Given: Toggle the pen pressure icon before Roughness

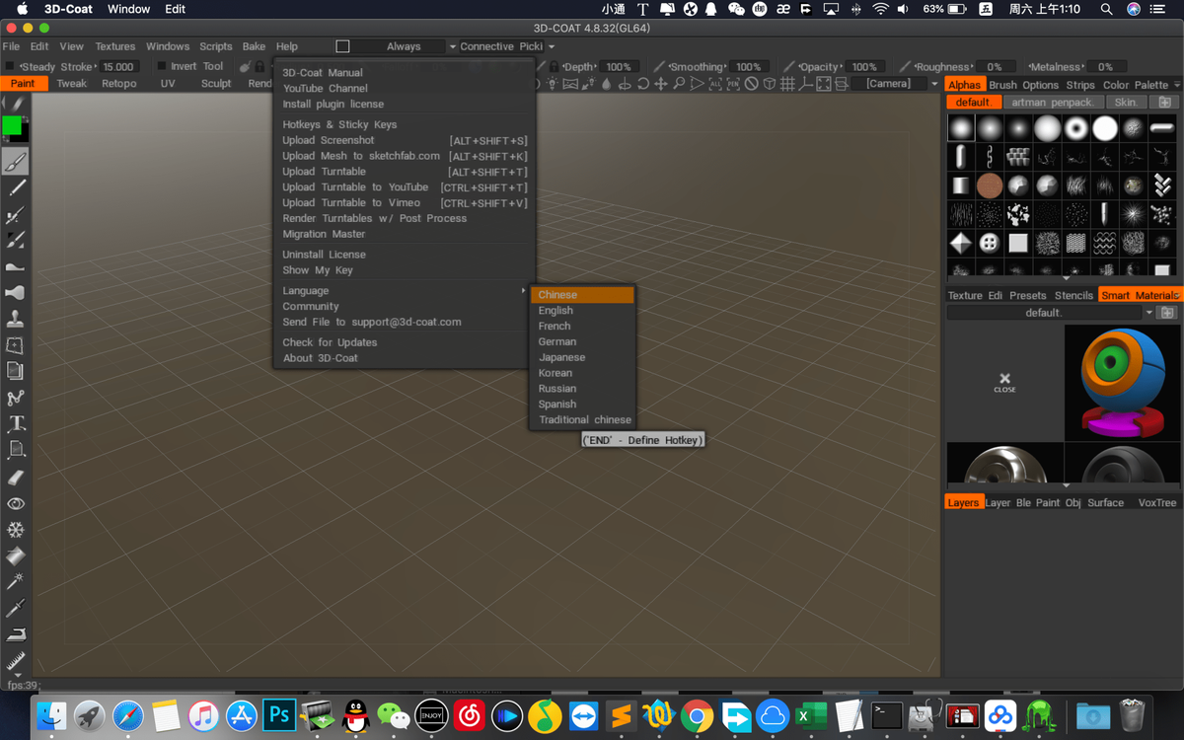Looking at the screenshot, I should click(906, 67).
